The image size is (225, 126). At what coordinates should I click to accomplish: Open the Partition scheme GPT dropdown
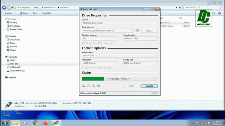(99, 38)
